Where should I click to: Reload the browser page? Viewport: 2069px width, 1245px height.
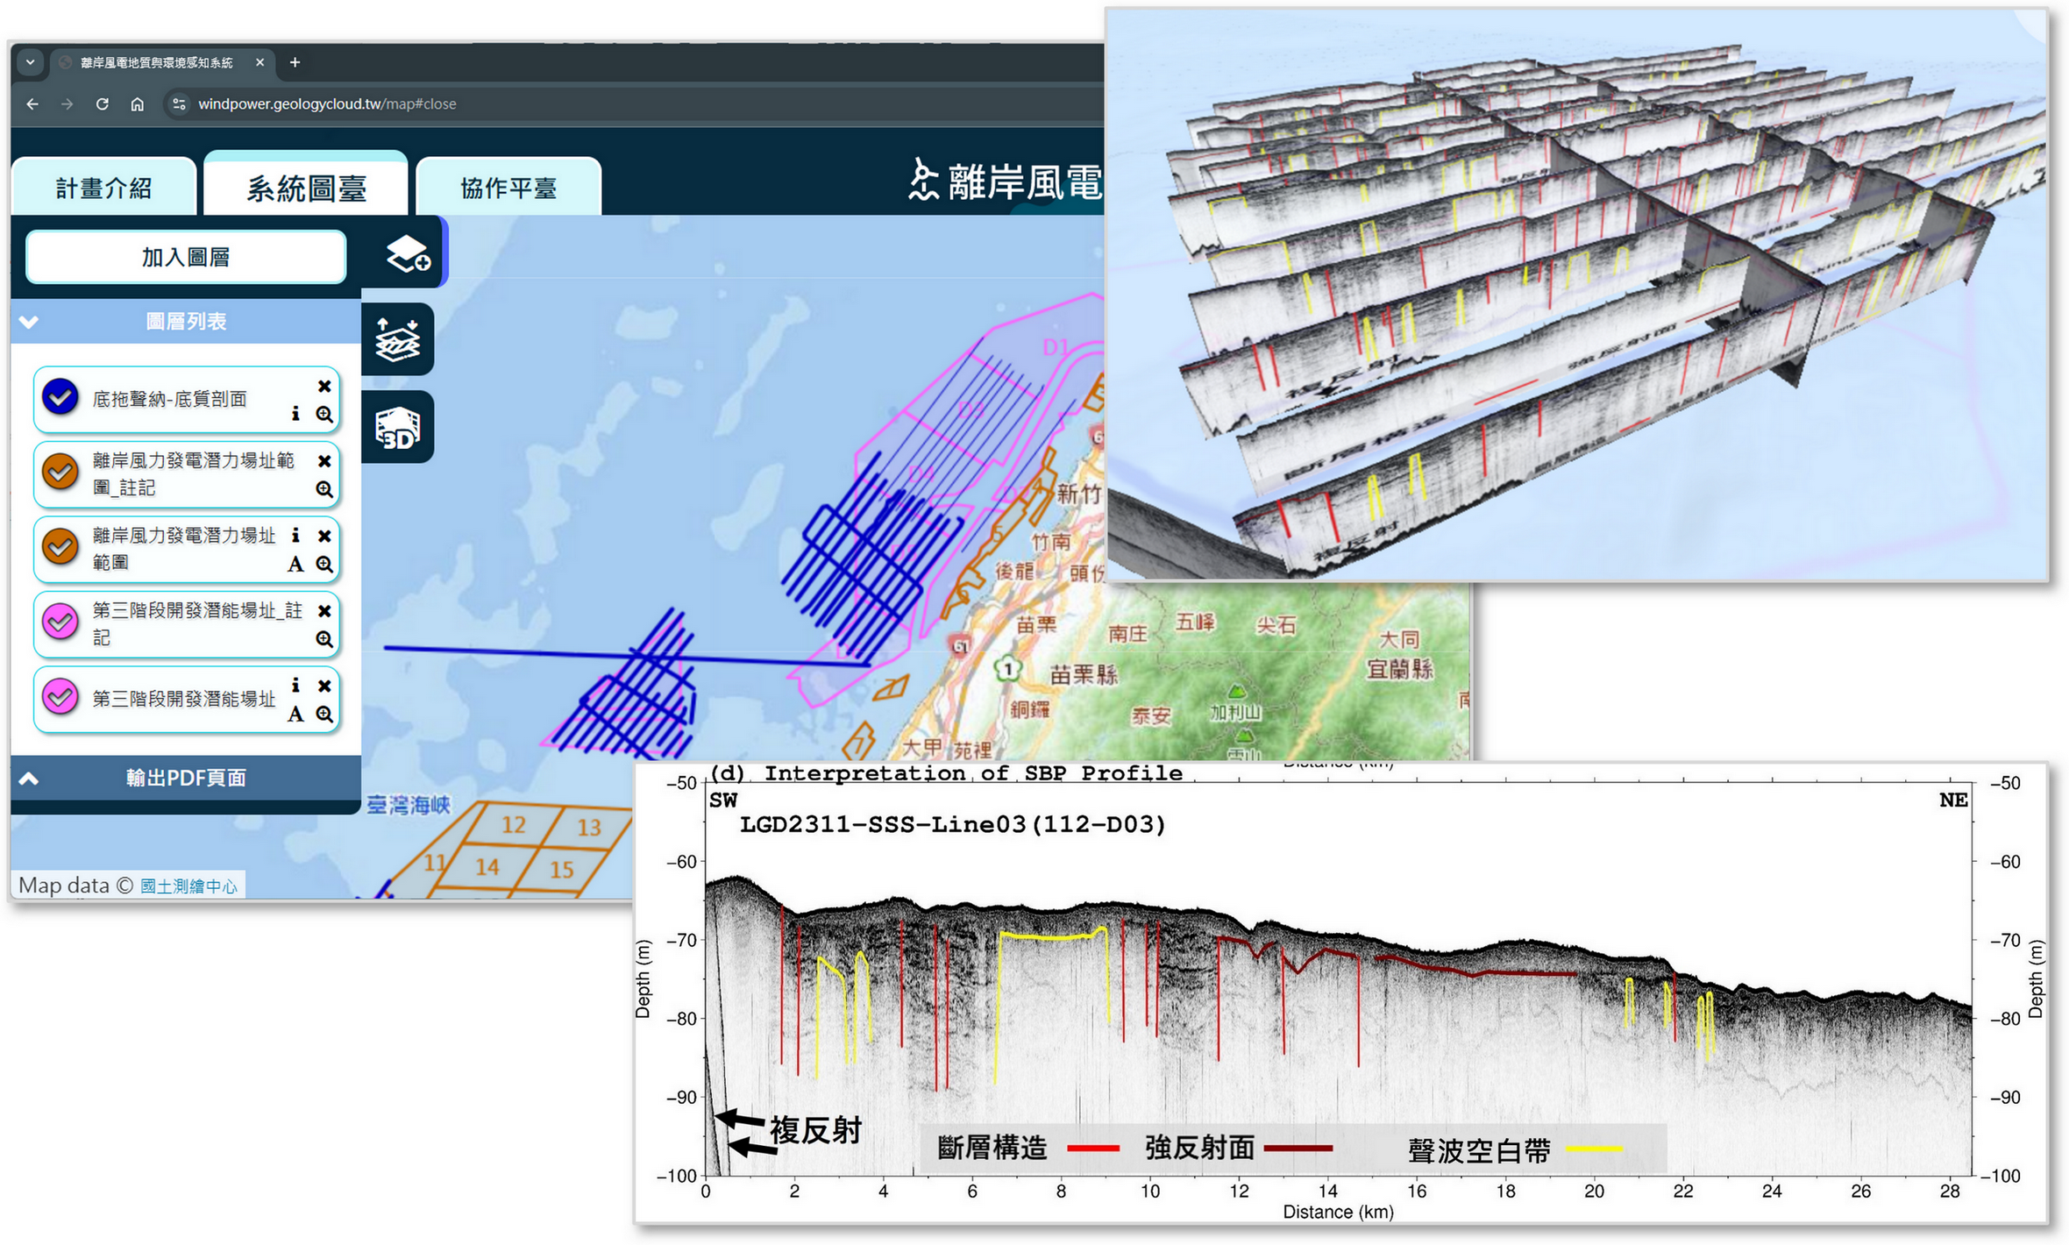tap(103, 104)
